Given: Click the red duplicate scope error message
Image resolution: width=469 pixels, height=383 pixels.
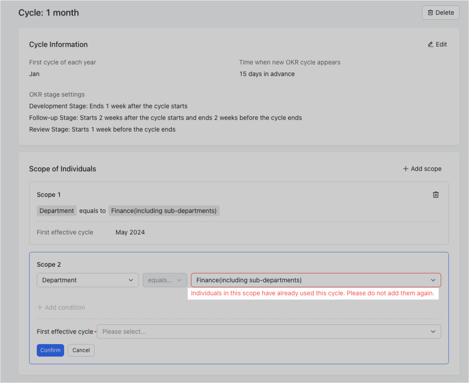Looking at the screenshot, I should pyautogui.click(x=312, y=293).
